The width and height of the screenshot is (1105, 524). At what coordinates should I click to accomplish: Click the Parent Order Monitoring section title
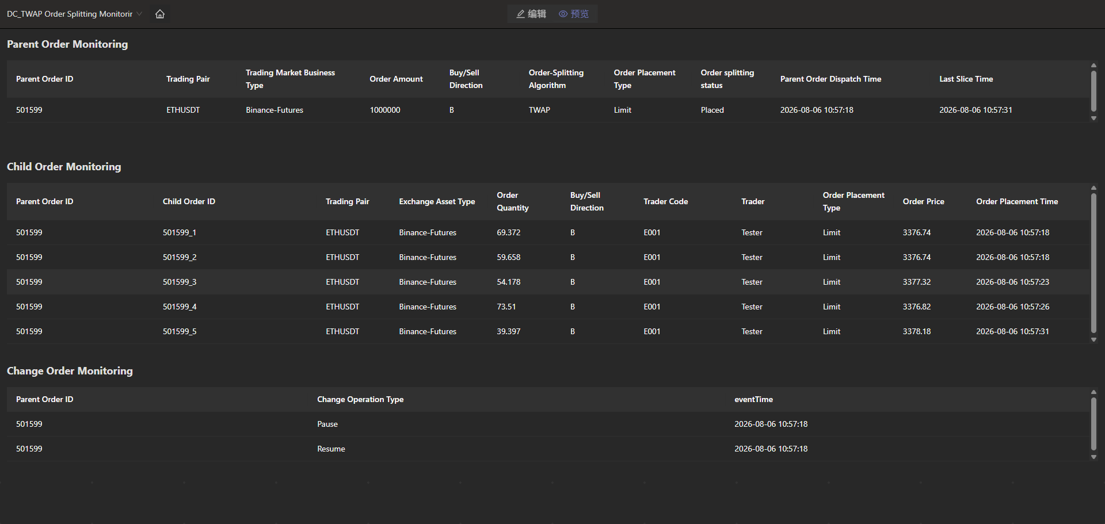point(67,44)
